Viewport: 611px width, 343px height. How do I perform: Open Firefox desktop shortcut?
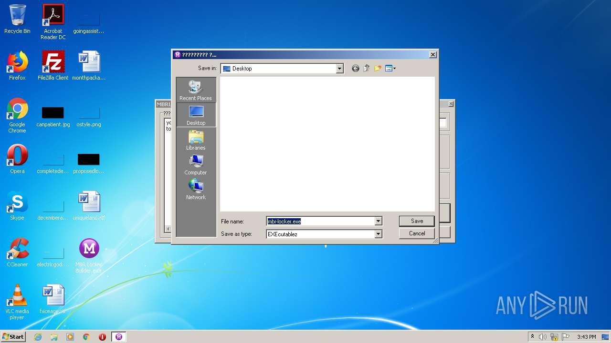17,66
